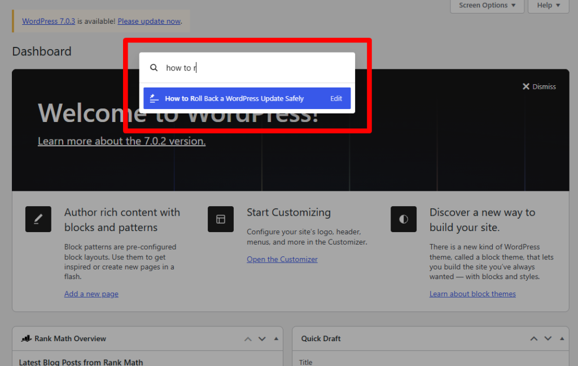This screenshot has width=578, height=366.
Task: Open Learn more about the 7.0.2 version
Action: coord(122,141)
